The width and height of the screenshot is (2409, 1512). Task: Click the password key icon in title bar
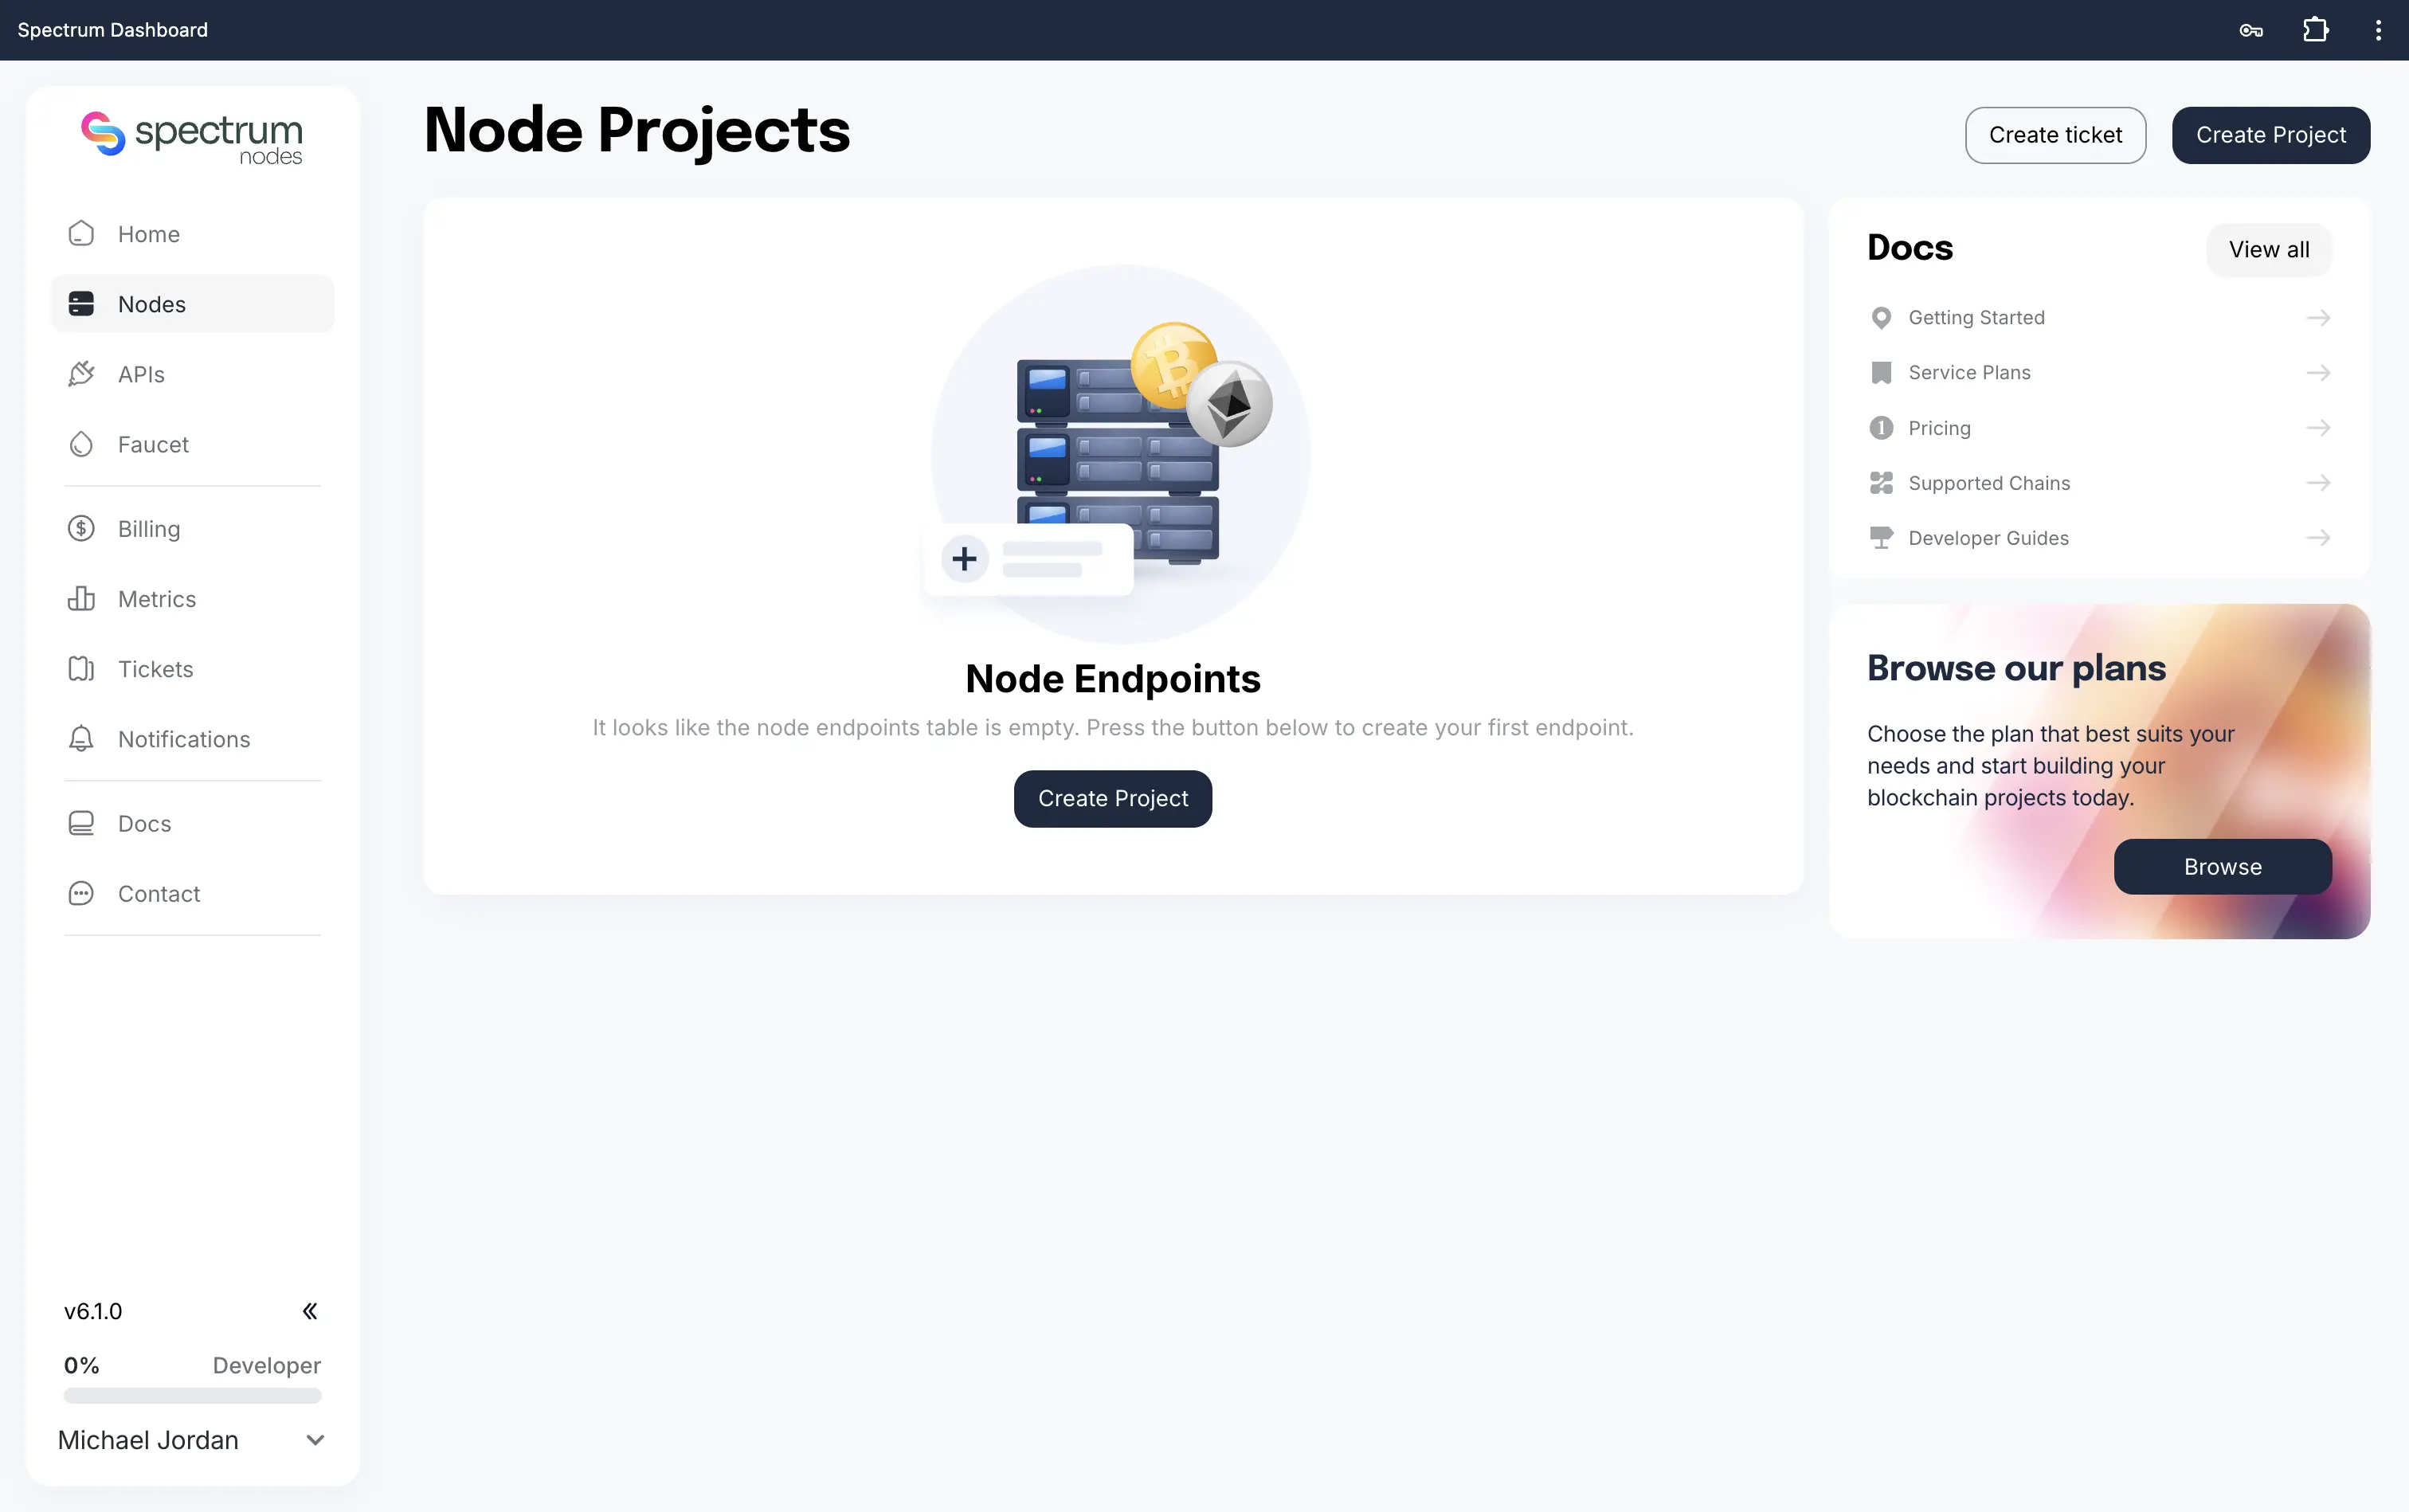[2251, 30]
